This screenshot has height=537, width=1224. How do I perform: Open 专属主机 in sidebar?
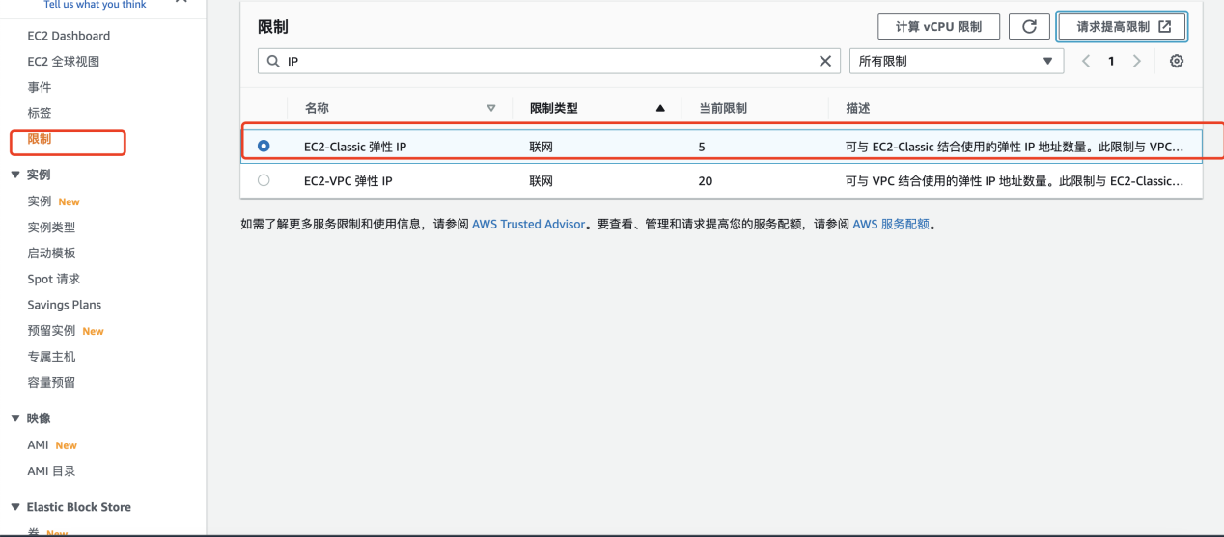(x=51, y=357)
